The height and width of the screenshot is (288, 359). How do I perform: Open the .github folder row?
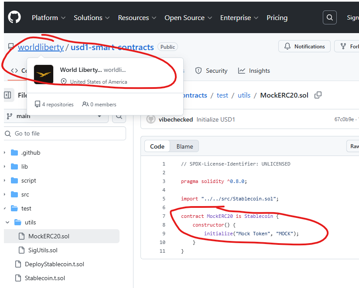pyautogui.click(x=62, y=152)
